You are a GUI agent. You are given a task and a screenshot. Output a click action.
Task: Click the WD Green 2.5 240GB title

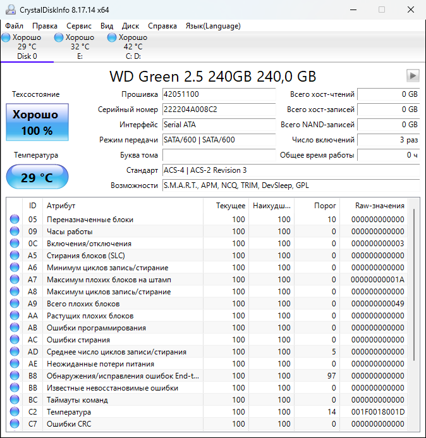(x=213, y=76)
